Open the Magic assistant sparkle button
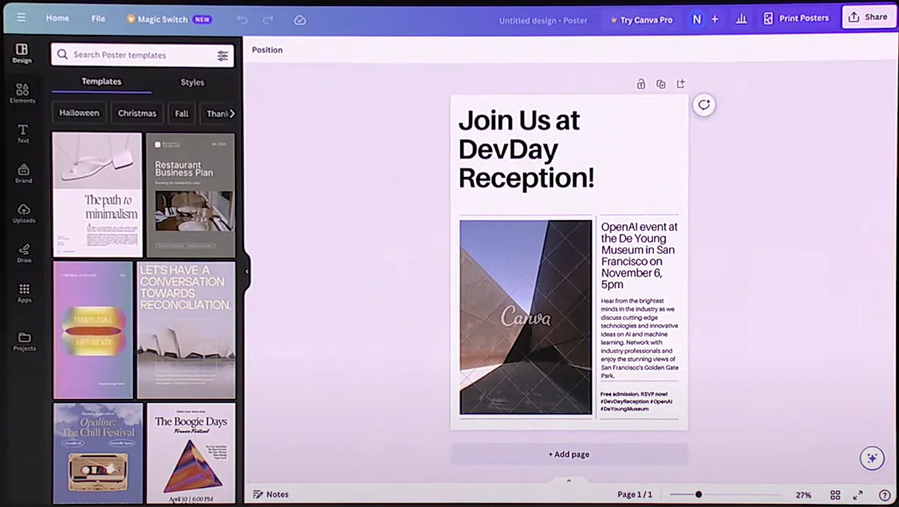This screenshot has width=899, height=507. pyautogui.click(x=872, y=458)
